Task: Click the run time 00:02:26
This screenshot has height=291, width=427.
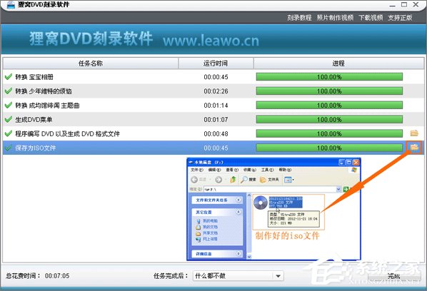Action: [216, 91]
